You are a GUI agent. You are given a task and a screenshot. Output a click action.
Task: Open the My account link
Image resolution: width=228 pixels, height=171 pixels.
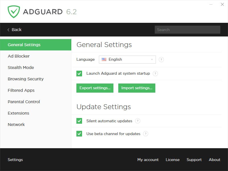[x=148, y=160]
